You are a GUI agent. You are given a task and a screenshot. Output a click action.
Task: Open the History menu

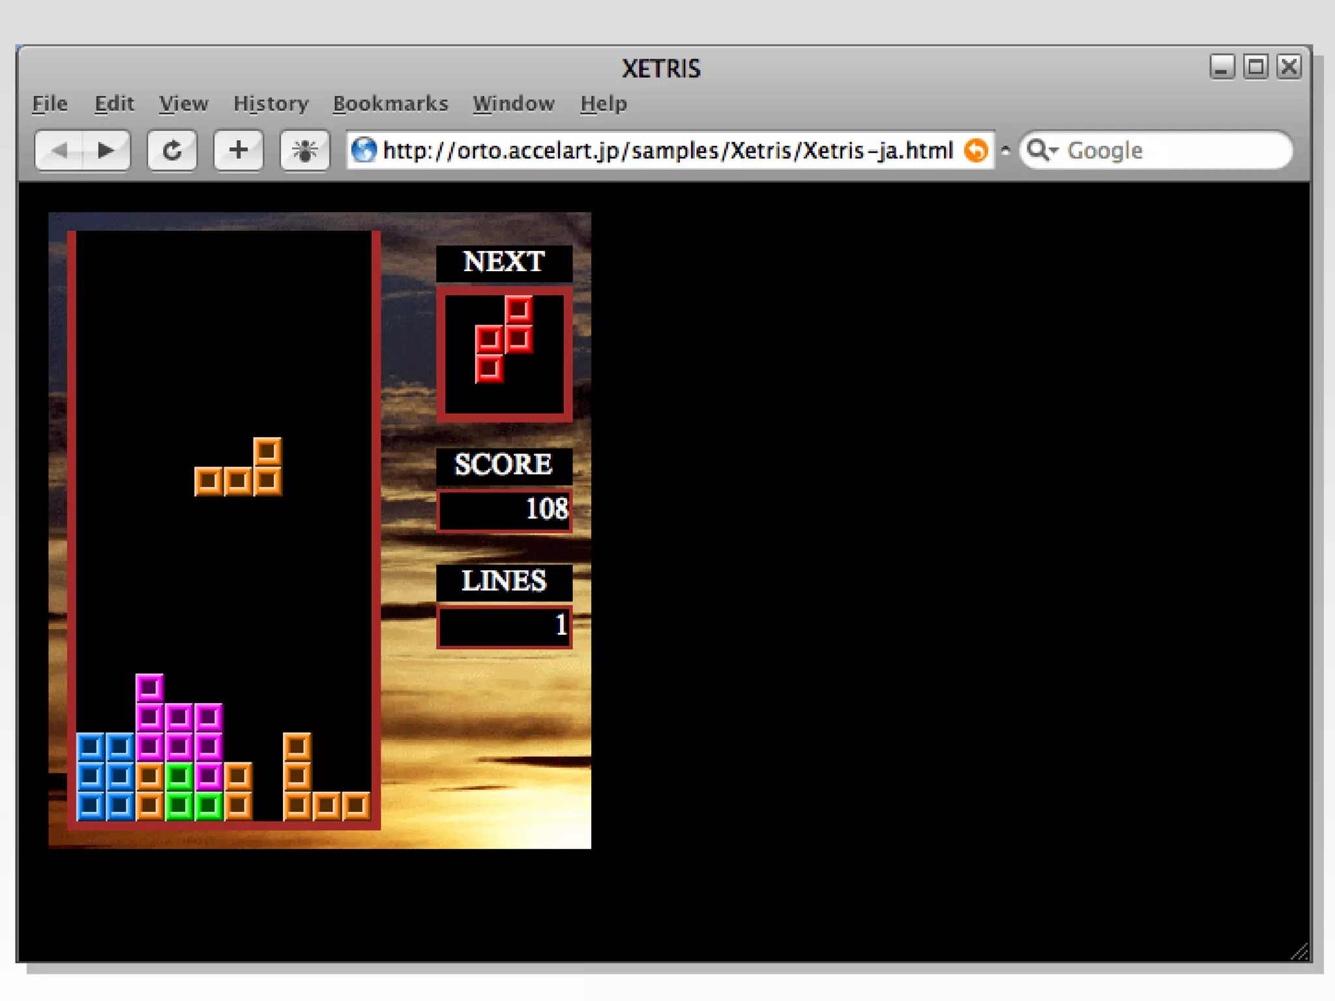tap(271, 104)
